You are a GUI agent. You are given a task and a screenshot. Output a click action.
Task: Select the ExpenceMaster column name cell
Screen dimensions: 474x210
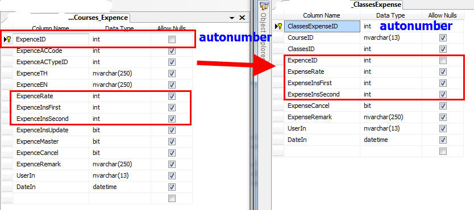coord(51,141)
